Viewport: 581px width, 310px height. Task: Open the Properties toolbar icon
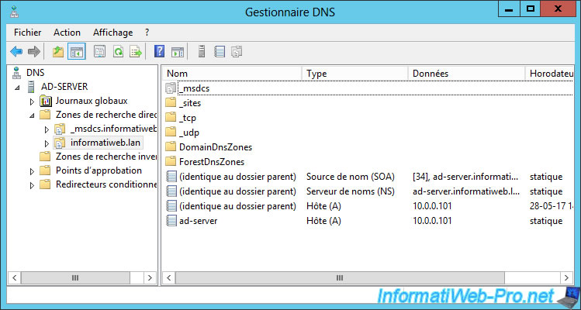coord(99,52)
